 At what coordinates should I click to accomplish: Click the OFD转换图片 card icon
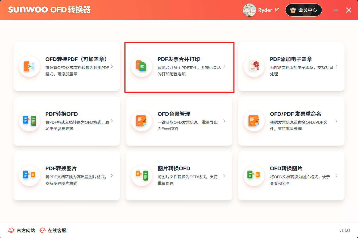coord(254,176)
